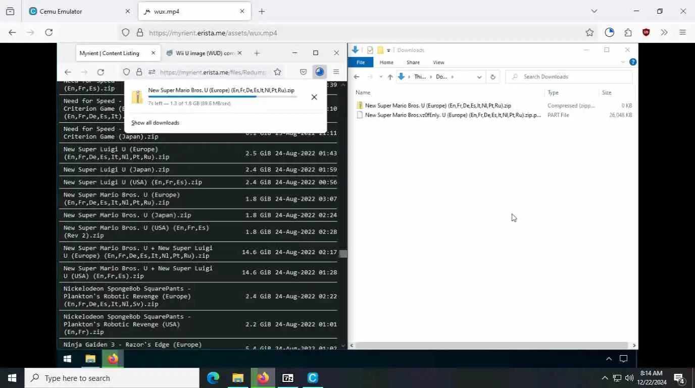Click Show all downloads
This screenshot has width=695, height=388.
pos(155,123)
